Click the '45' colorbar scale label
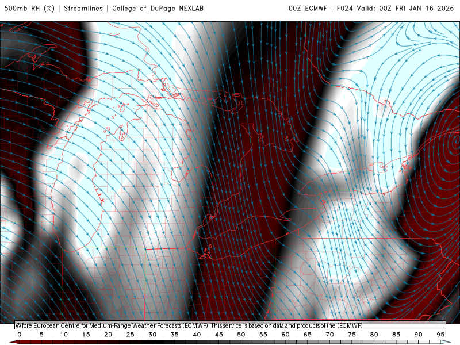The image size is (460, 345). click(x=219, y=335)
